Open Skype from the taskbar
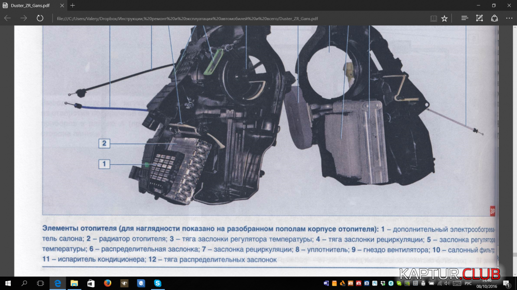 click(x=157, y=283)
